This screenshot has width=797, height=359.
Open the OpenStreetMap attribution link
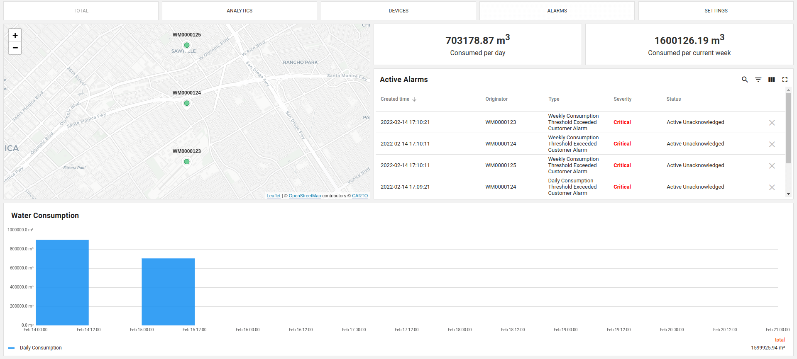(305, 196)
